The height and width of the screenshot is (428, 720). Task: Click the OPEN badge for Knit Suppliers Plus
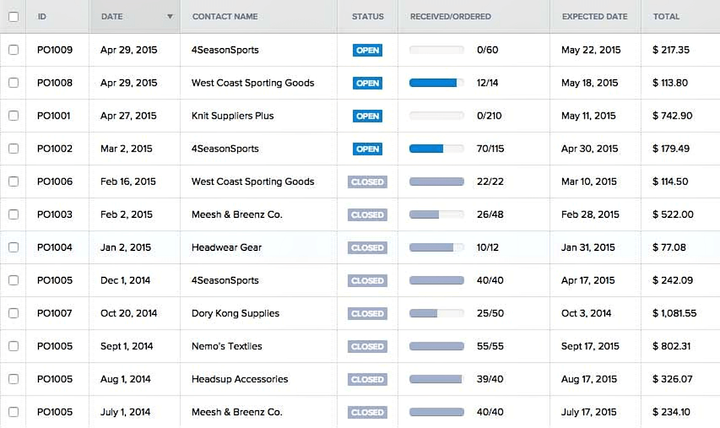pyautogui.click(x=367, y=116)
